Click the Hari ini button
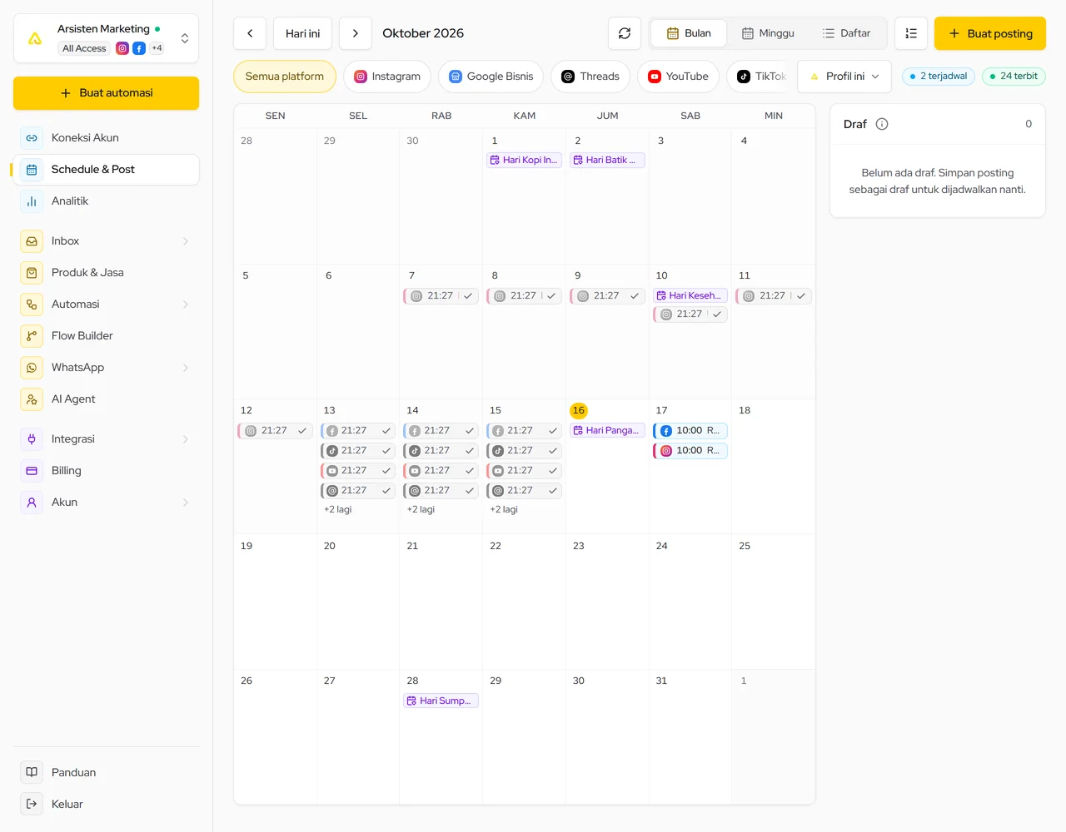This screenshot has width=1066, height=832. [x=302, y=33]
